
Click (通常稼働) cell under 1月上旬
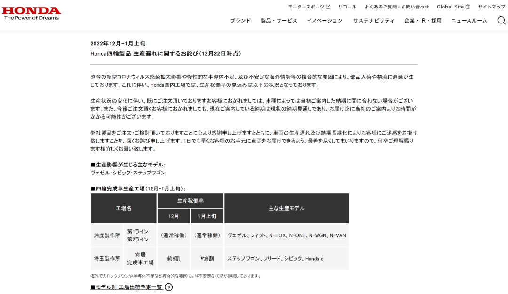tap(207, 235)
